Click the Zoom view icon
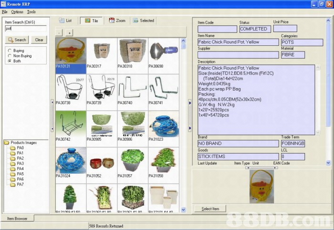Screen dimensions: 334x230 click(117, 21)
